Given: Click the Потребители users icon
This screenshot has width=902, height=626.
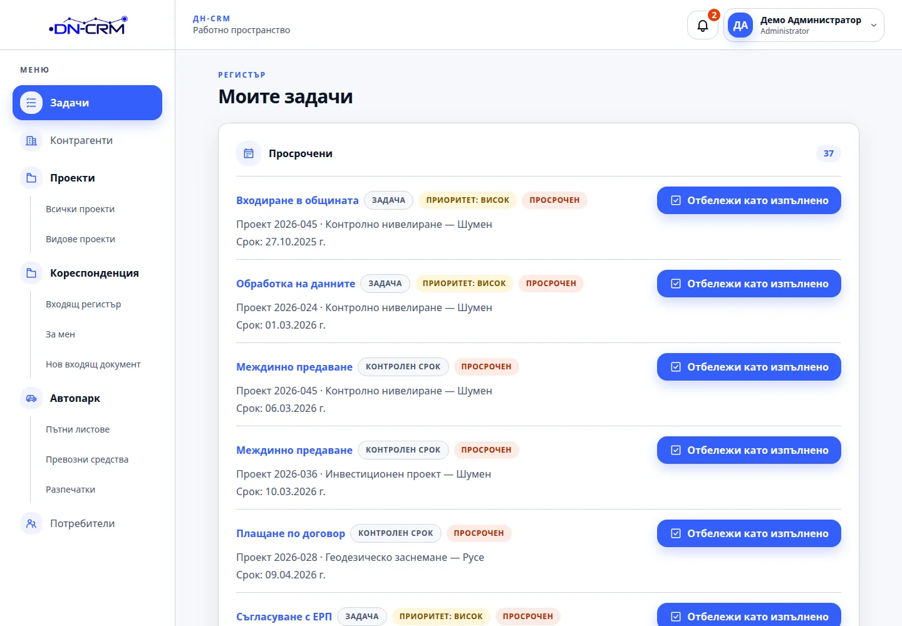Looking at the screenshot, I should [x=31, y=523].
